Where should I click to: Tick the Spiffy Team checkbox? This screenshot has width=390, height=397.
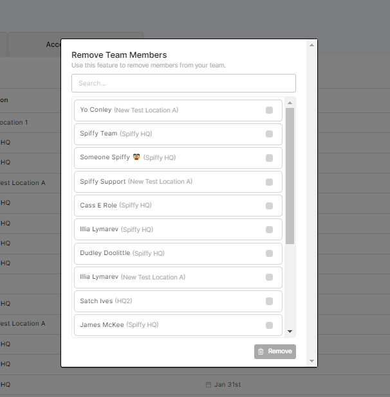(269, 134)
